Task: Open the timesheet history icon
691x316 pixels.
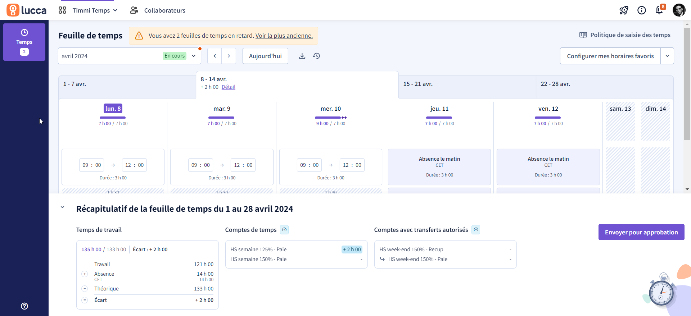Action: pos(316,56)
